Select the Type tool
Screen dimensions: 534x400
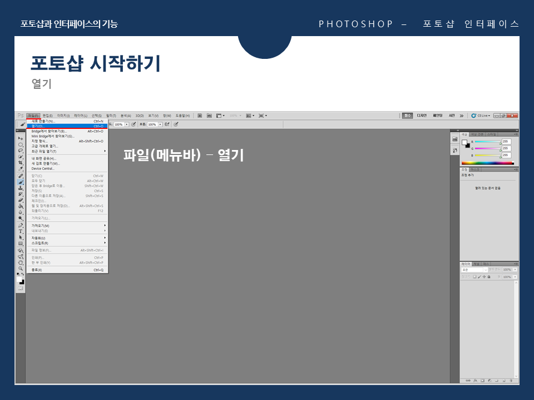coord(21,232)
